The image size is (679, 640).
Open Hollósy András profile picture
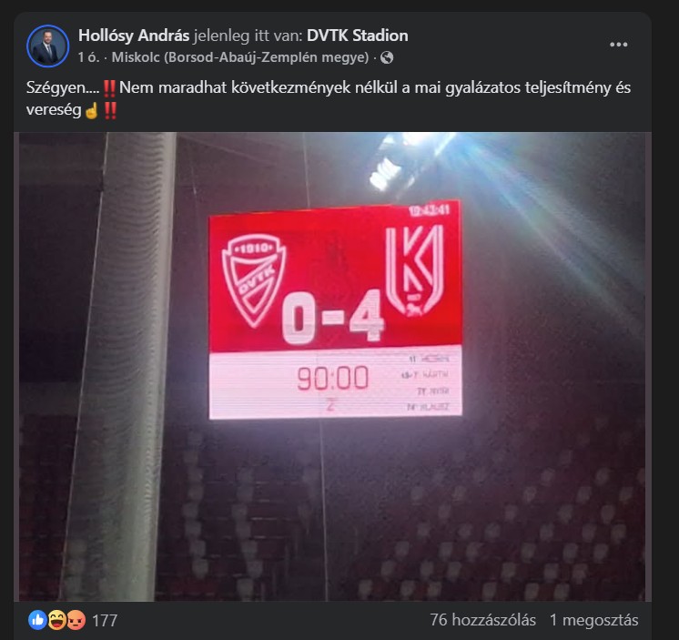pos(47,46)
